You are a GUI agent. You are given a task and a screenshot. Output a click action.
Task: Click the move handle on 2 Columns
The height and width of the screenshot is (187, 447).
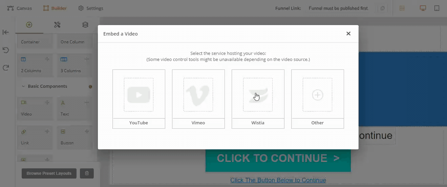point(47,59)
